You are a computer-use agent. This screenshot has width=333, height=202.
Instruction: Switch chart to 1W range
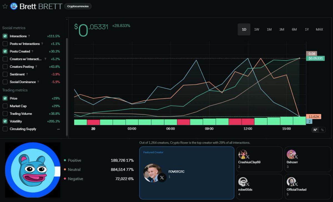pyautogui.click(x=257, y=29)
